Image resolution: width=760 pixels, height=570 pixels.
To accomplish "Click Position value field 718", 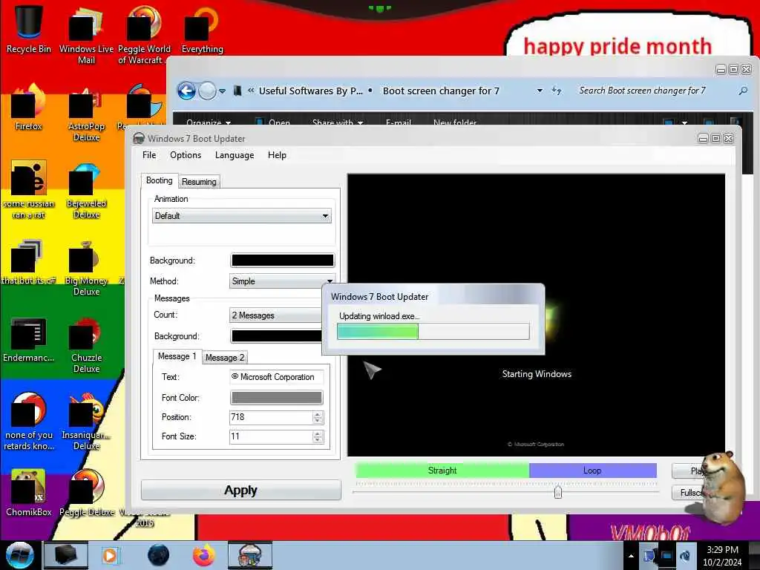I will click(x=270, y=417).
